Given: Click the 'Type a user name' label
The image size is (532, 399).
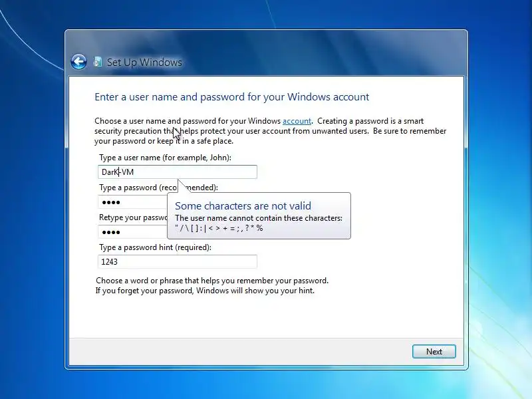Looking at the screenshot, I should pos(165,158).
